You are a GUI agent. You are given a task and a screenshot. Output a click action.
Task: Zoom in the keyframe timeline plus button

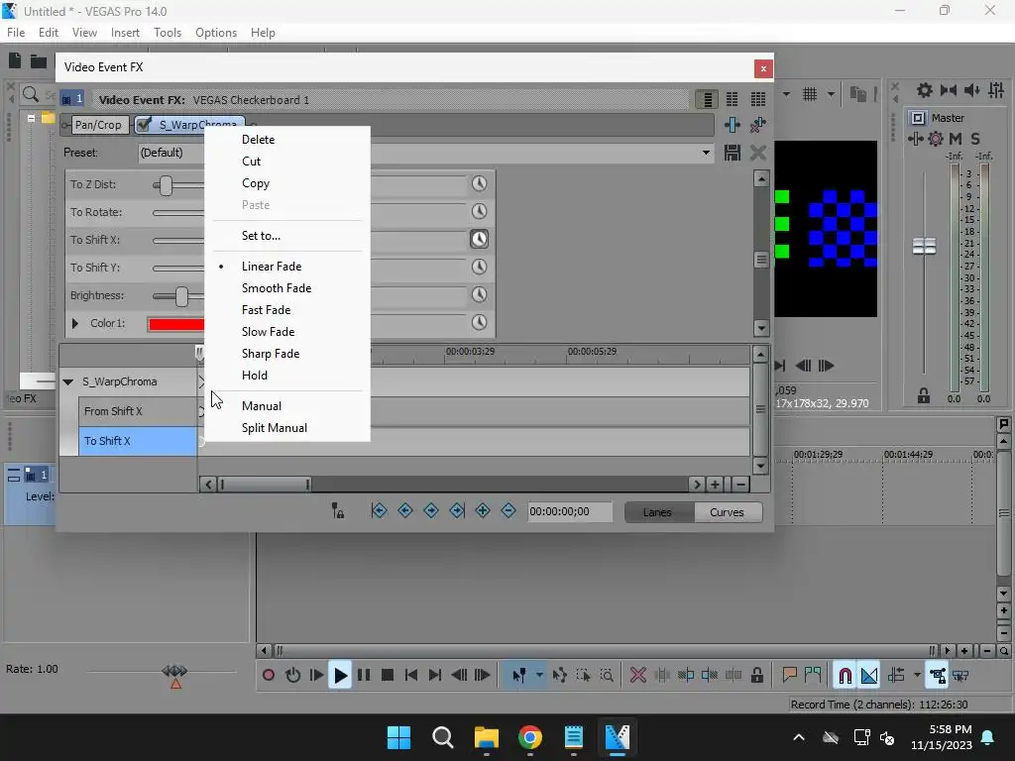tap(715, 484)
